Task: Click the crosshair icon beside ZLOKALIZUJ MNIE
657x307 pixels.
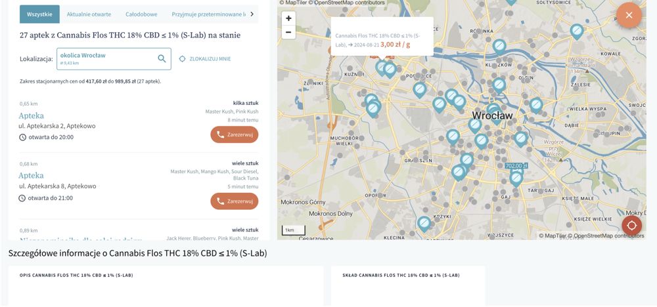Action: [182, 59]
